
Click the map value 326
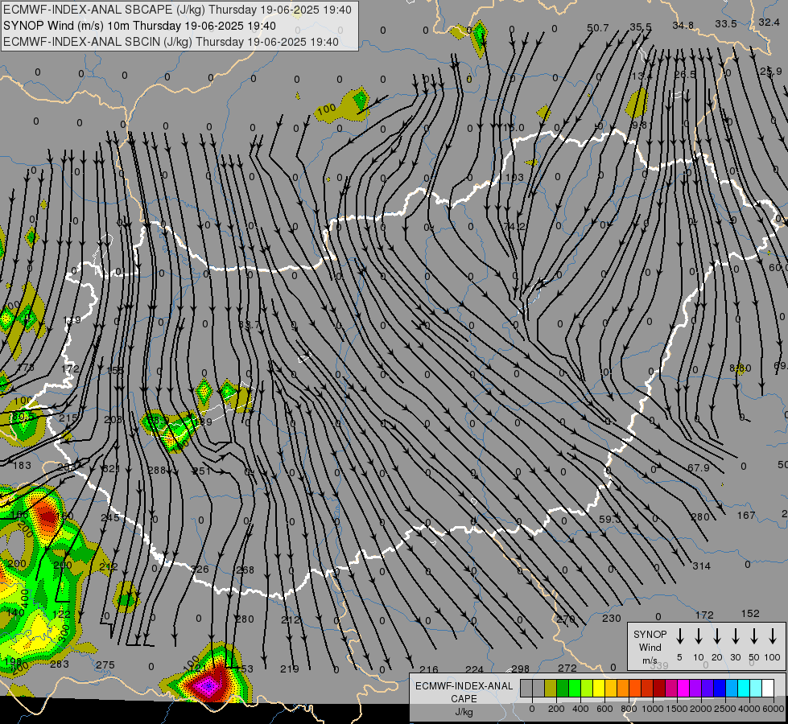200,570
